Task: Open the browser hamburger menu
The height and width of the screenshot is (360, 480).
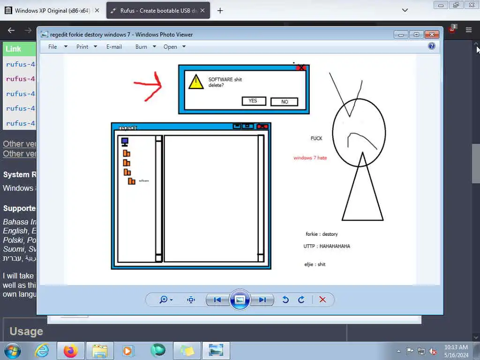Action: point(469,30)
